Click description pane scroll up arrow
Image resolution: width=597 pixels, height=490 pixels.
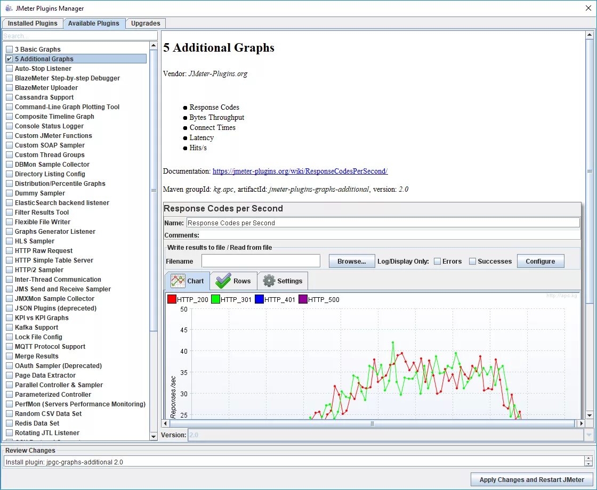(x=590, y=35)
